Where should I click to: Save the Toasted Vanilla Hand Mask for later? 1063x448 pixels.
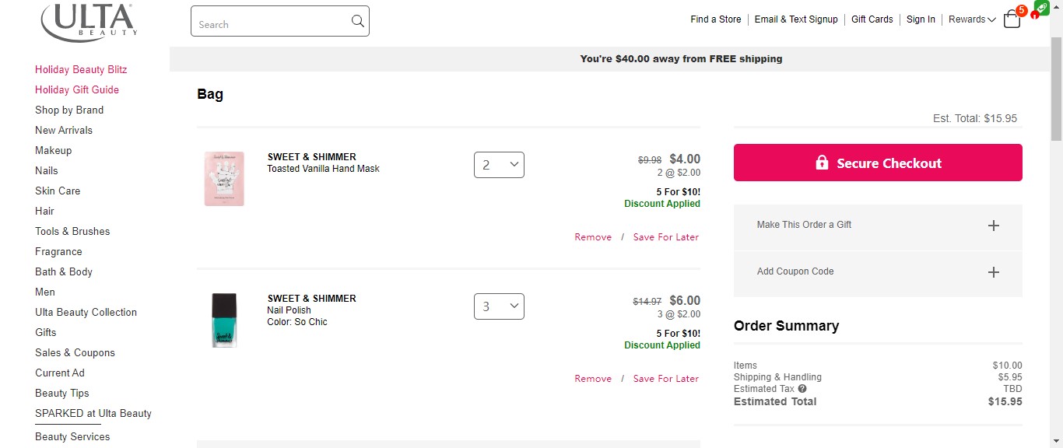666,237
